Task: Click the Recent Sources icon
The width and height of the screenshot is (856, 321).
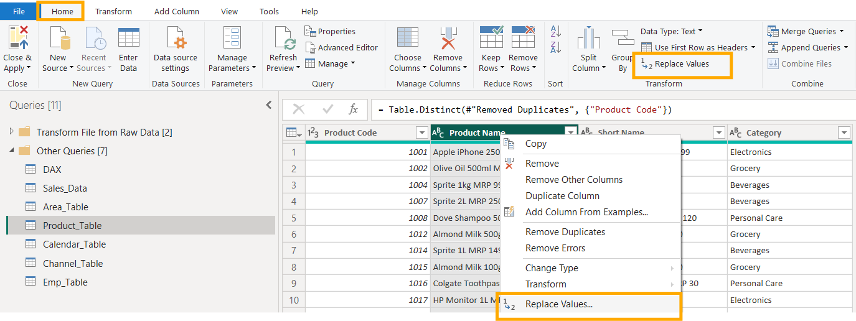Action: [x=95, y=38]
